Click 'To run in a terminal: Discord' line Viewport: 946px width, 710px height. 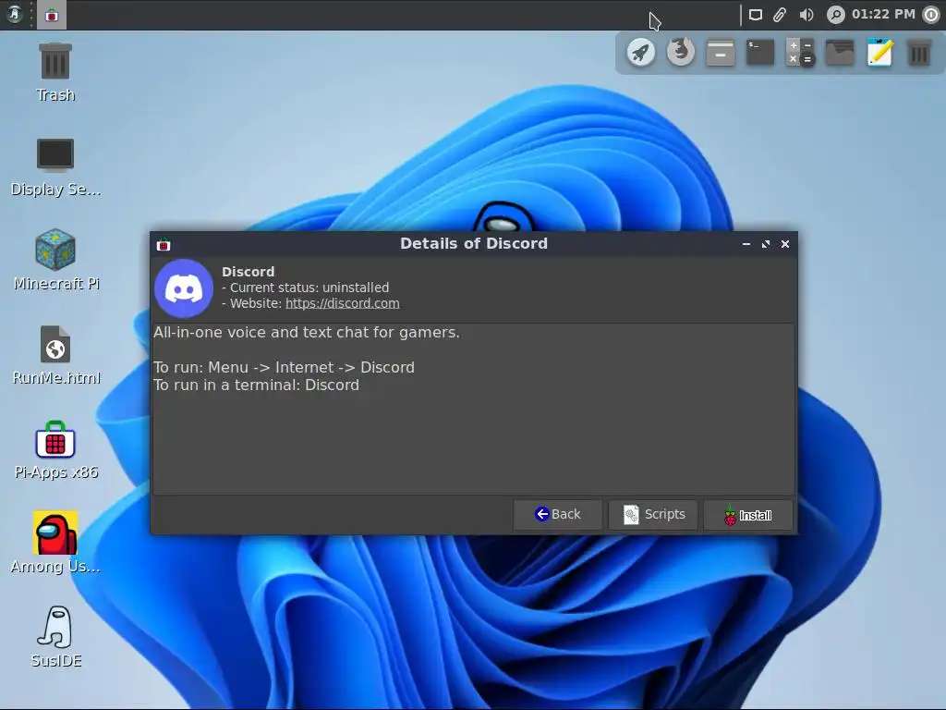coord(256,386)
